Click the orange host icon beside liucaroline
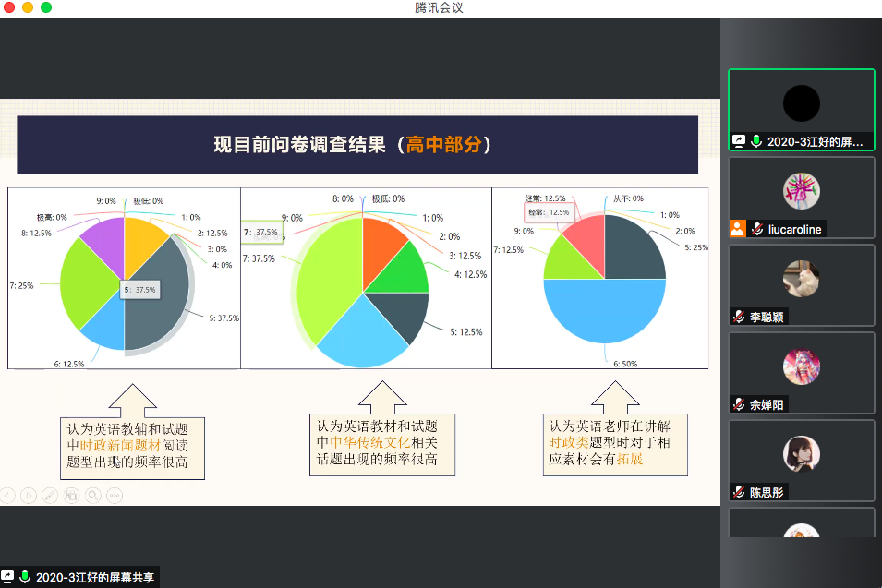Viewport: 882px width, 588px height. click(737, 229)
